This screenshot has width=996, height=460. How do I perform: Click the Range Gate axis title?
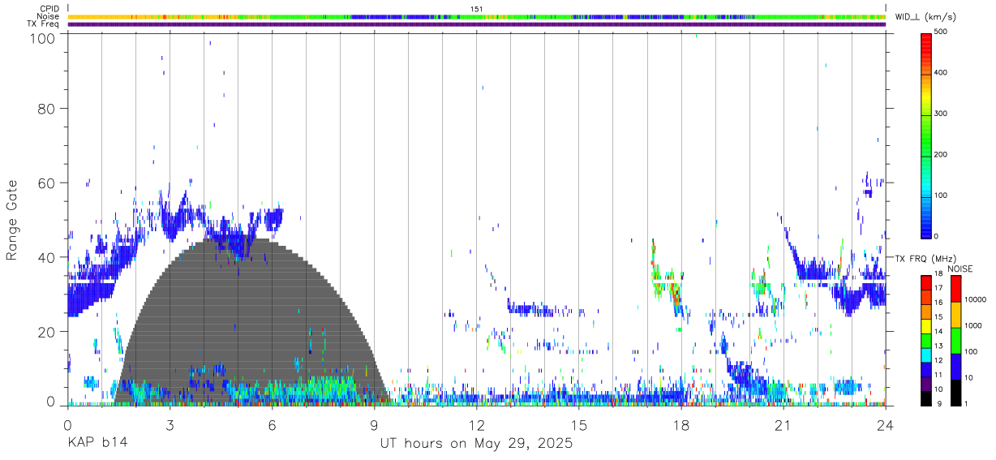[12, 220]
